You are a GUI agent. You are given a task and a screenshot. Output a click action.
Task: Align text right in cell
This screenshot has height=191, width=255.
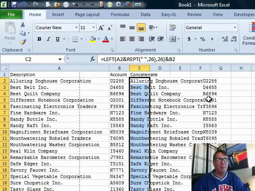point(141,39)
